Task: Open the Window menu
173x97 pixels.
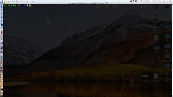Action: [x=27, y=1]
